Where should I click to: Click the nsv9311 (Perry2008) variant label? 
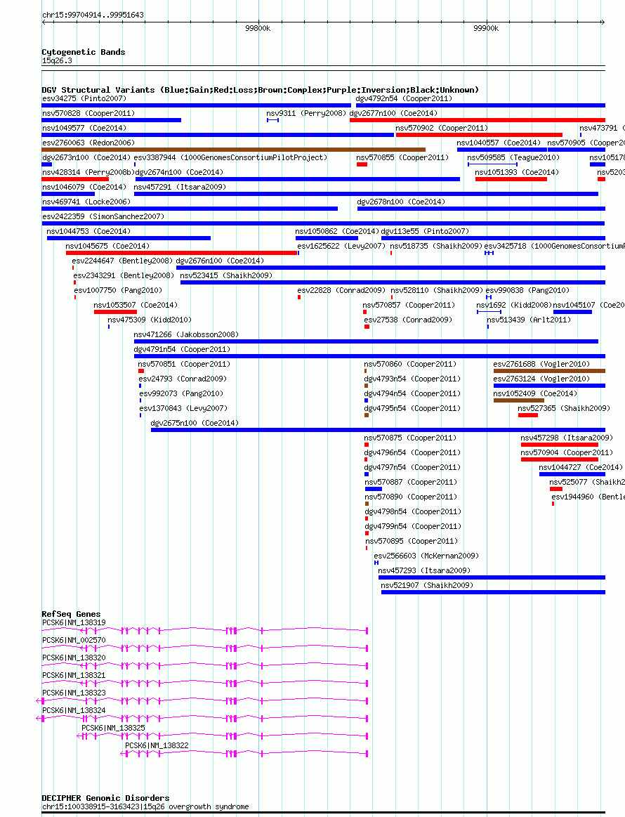point(306,113)
